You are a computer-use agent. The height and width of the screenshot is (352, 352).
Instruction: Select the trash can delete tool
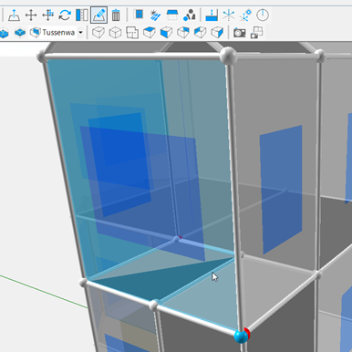[x=116, y=15]
